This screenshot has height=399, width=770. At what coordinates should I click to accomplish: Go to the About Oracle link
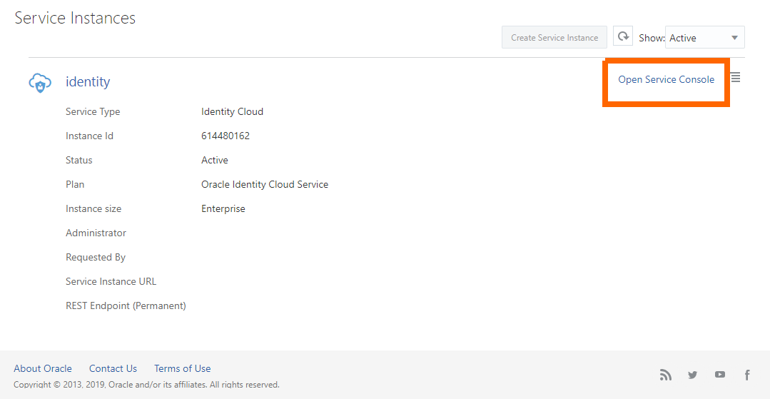pyautogui.click(x=43, y=368)
